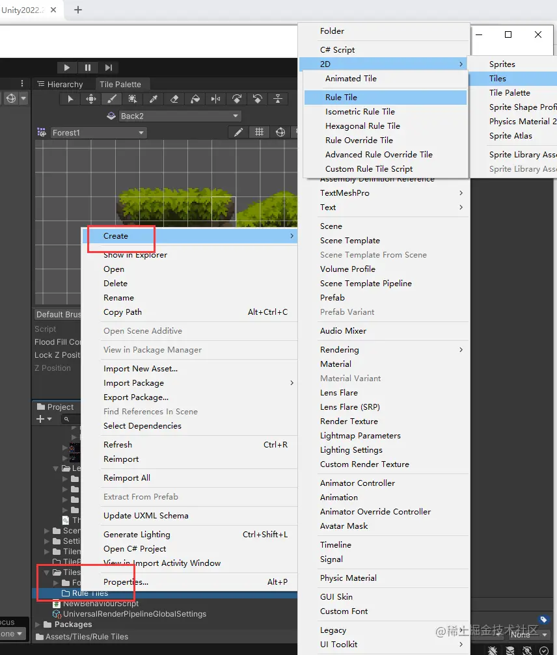Choose Reimport All

click(190, 478)
